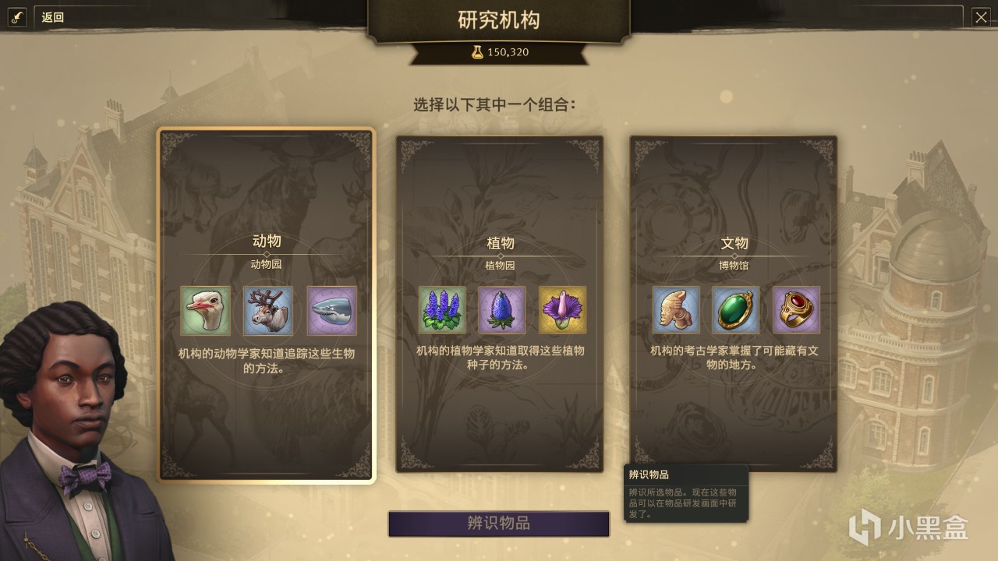
Task: Click the quill icon beside 返回
Action: 17,17
